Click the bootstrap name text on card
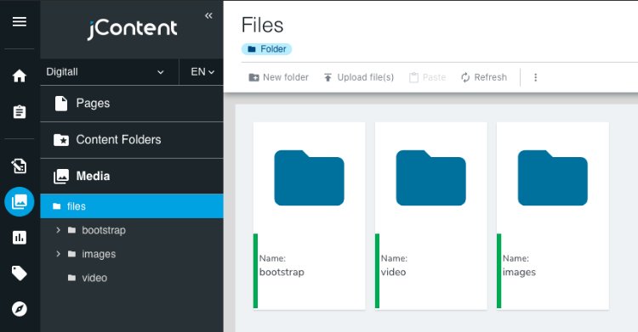 click(282, 272)
